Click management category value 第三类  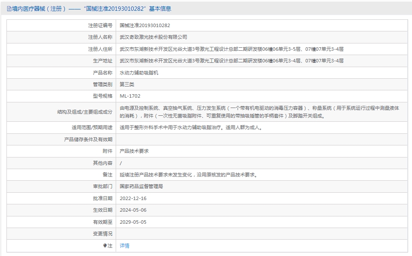point(127,84)
